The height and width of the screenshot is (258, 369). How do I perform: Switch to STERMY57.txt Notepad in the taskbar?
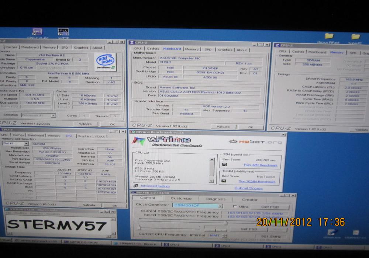137,244
